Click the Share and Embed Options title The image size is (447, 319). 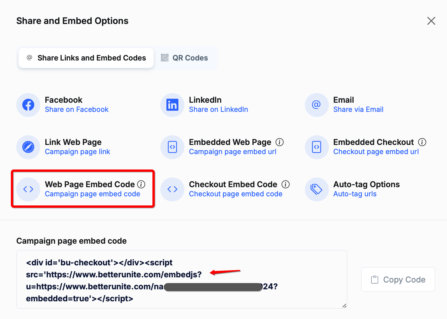(x=72, y=21)
